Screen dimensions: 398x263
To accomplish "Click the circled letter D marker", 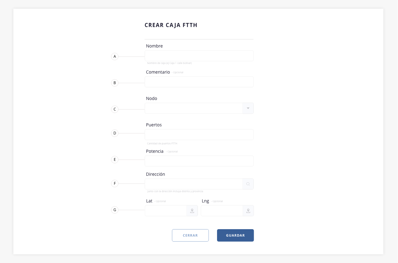I will click(x=115, y=133).
